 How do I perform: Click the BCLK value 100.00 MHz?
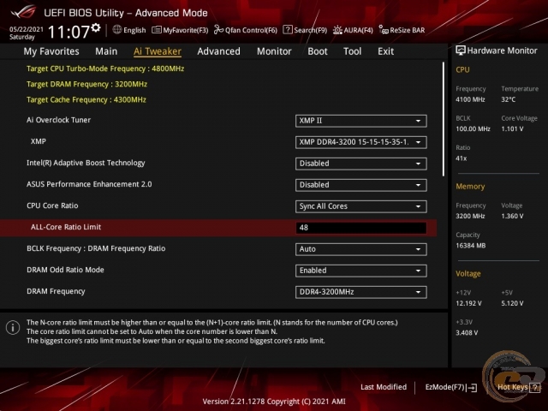pos(473,129)
